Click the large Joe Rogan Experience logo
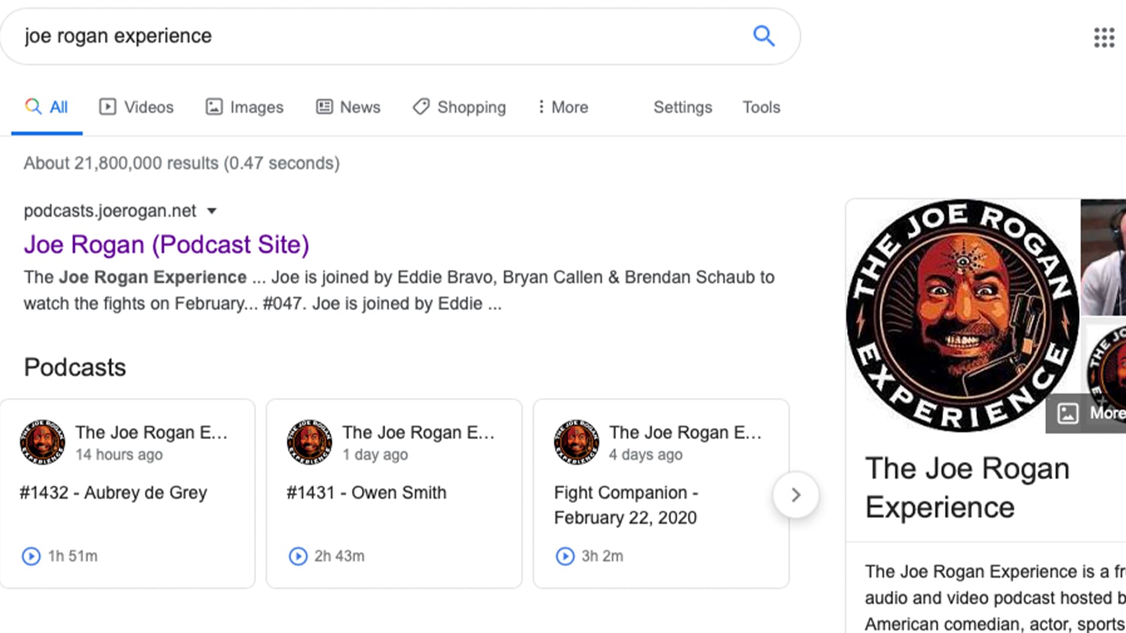Image resolution: width=1126 pixels, height=633 pixels. click(962, 316)
